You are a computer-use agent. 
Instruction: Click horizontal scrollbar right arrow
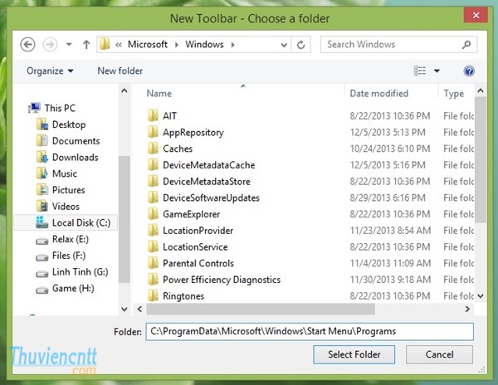[x=467, y=309]
